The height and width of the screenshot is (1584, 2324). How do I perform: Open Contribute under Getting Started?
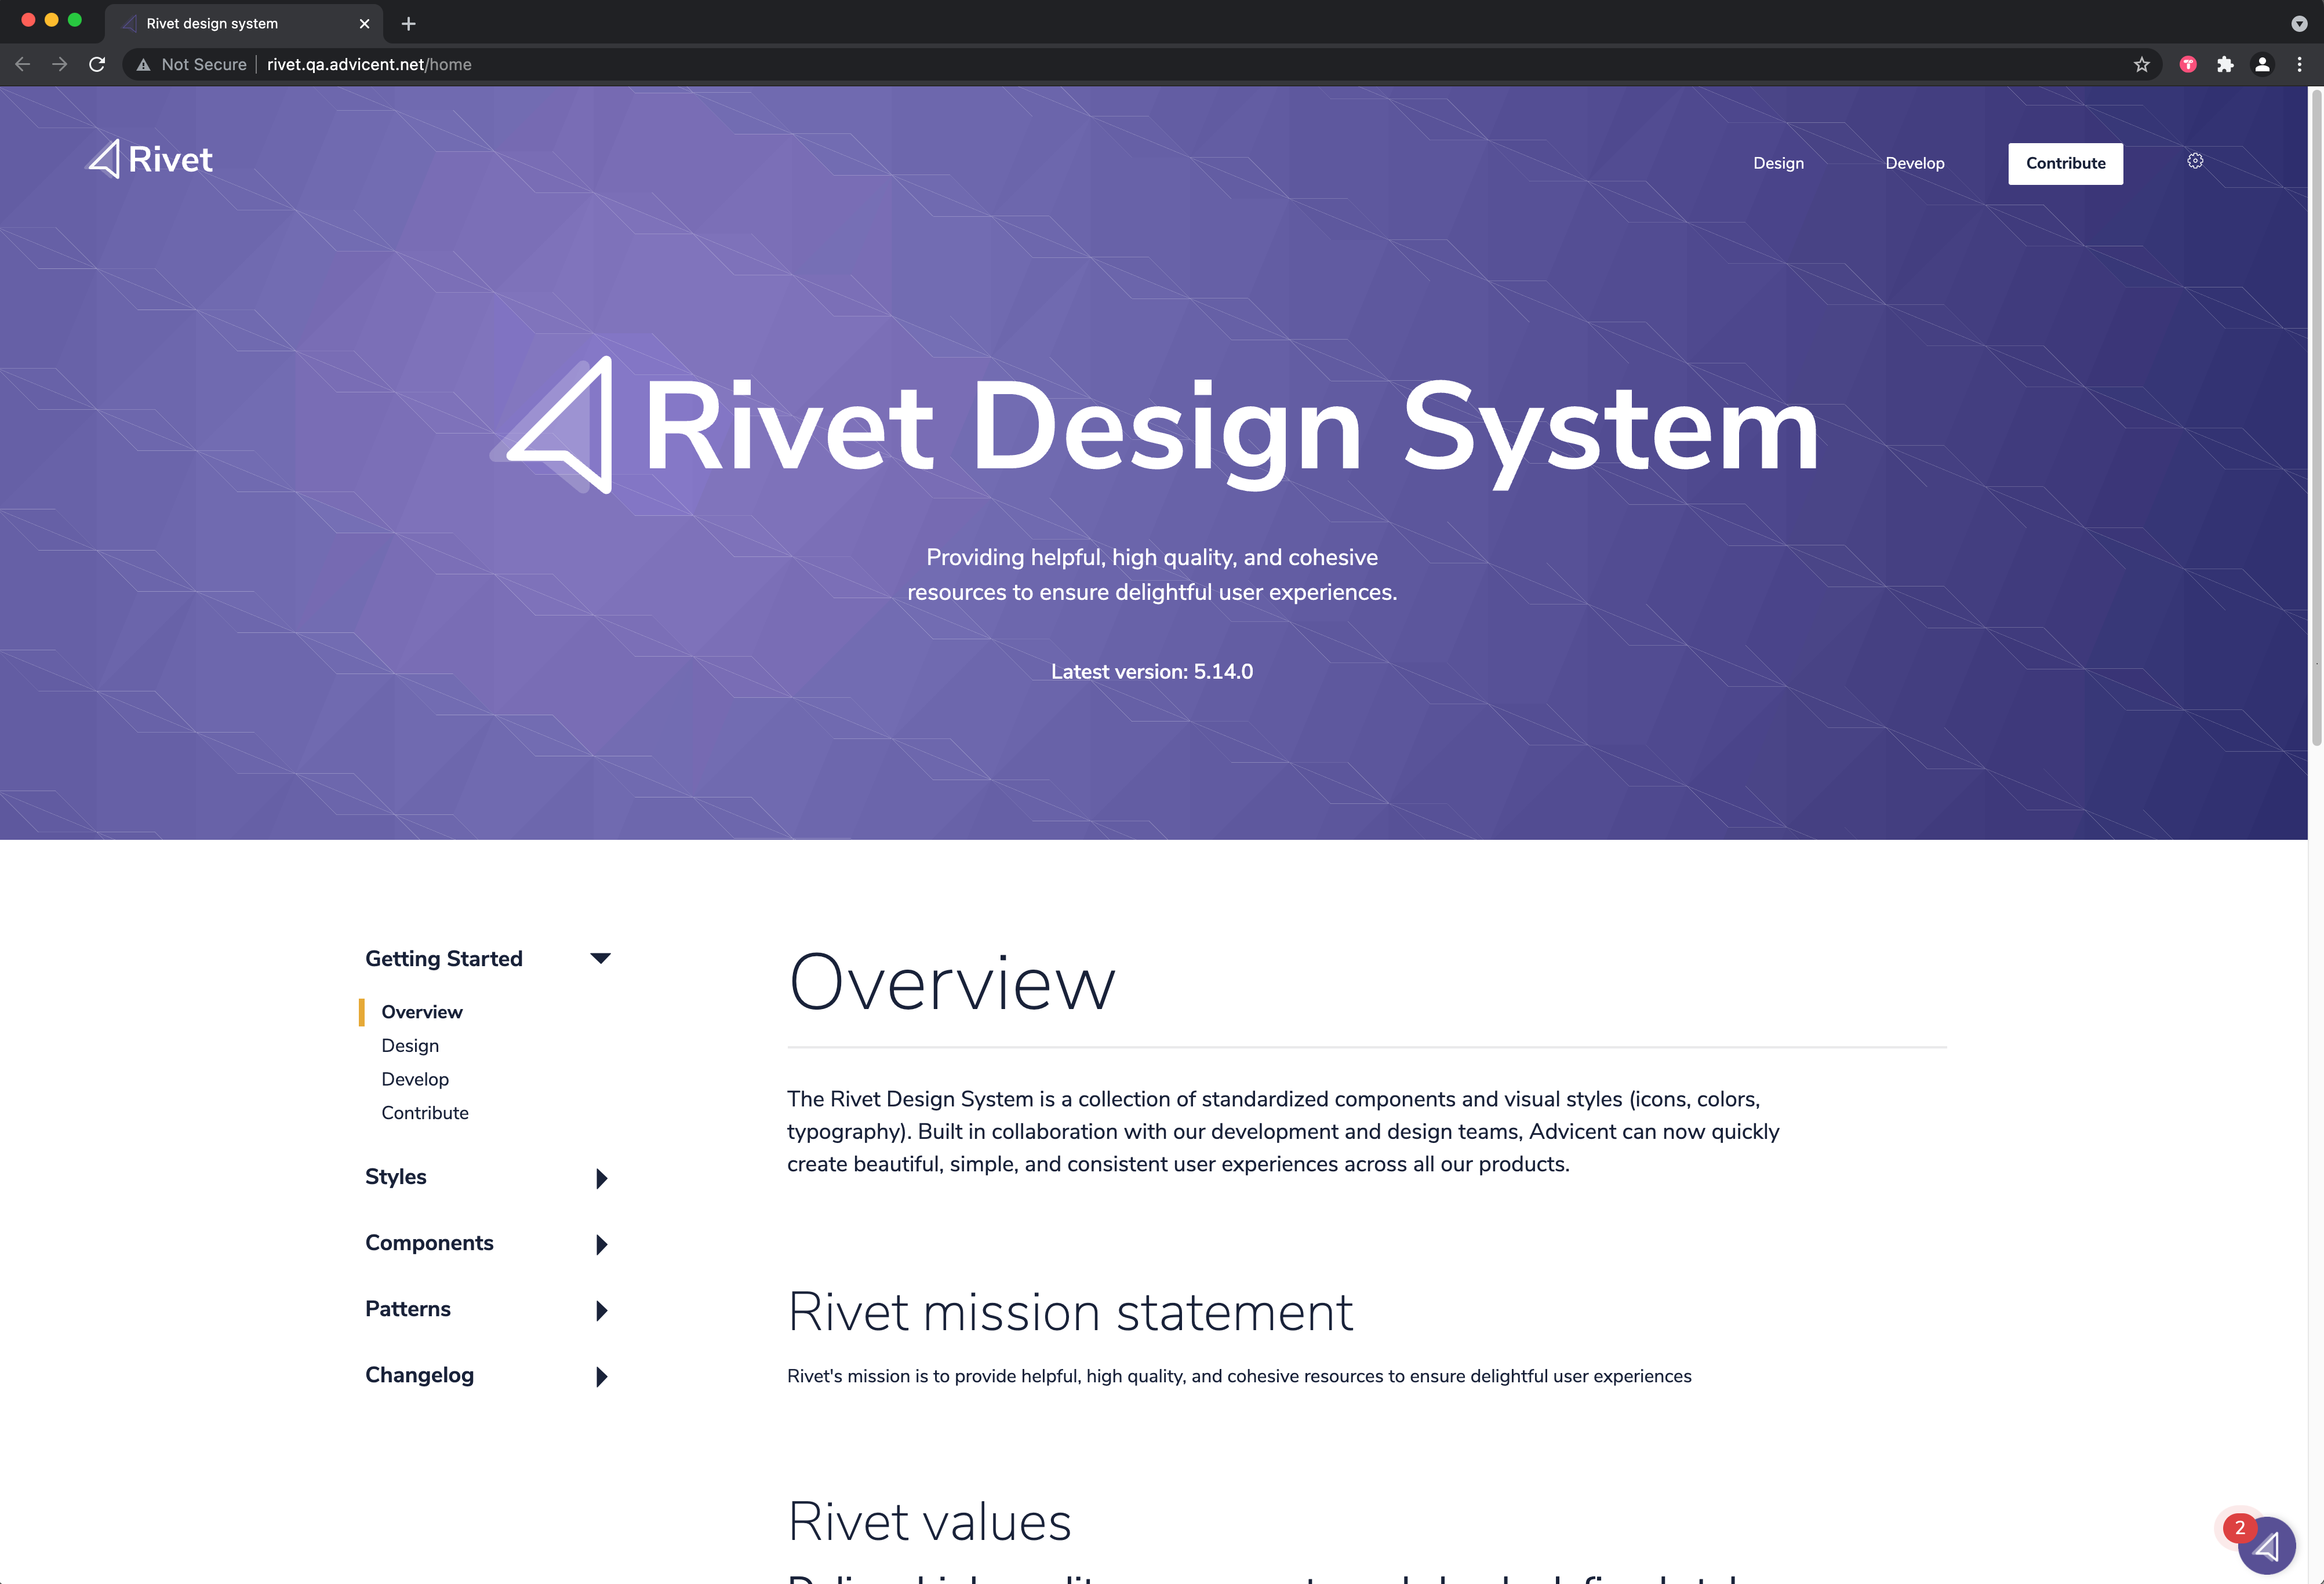[x=424, y=1112]
